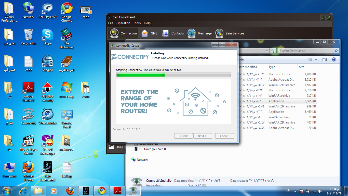348x196 pixels.
Task: Select Network in the Explorer navigation pane
Action: click(140, 160)
